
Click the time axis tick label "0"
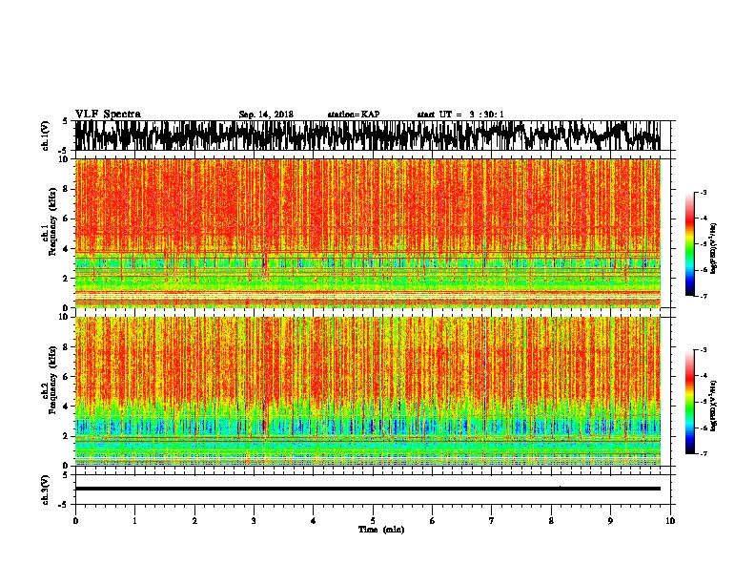[75, 521]
